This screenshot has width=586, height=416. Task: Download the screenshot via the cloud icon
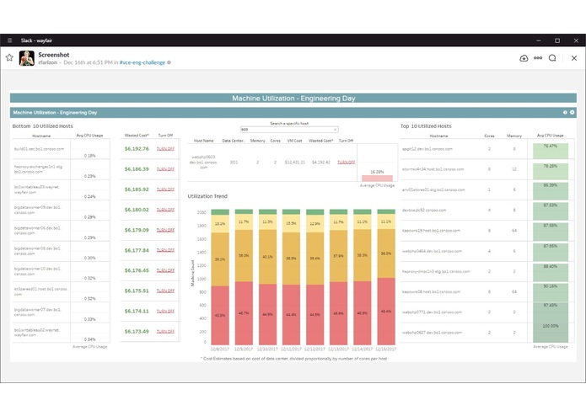524,58
